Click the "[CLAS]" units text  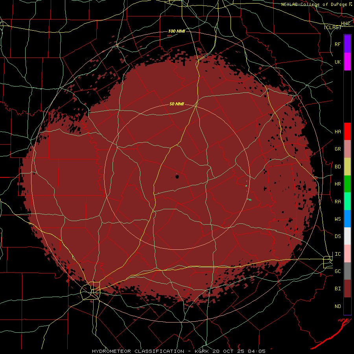coord(332,27)
